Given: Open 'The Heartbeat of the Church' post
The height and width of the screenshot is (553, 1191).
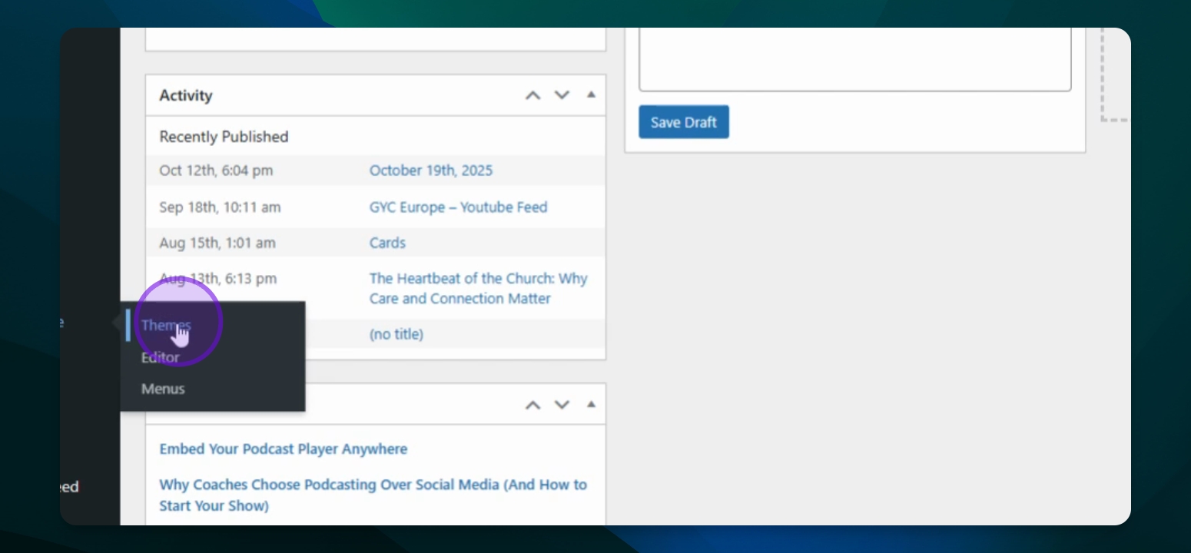Looking at the screenshot, I should click(x=478, y=288).
